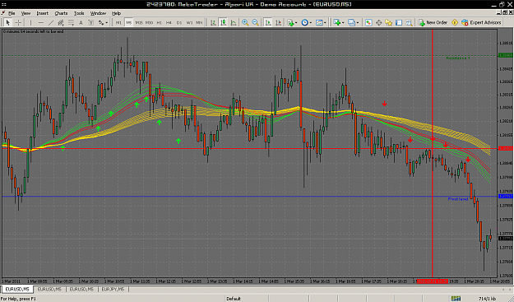Open the File menu

pyautogui.click(x=12, y=13)
